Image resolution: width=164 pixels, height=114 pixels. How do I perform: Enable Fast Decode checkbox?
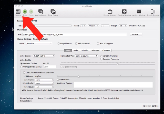coord(58,80)
